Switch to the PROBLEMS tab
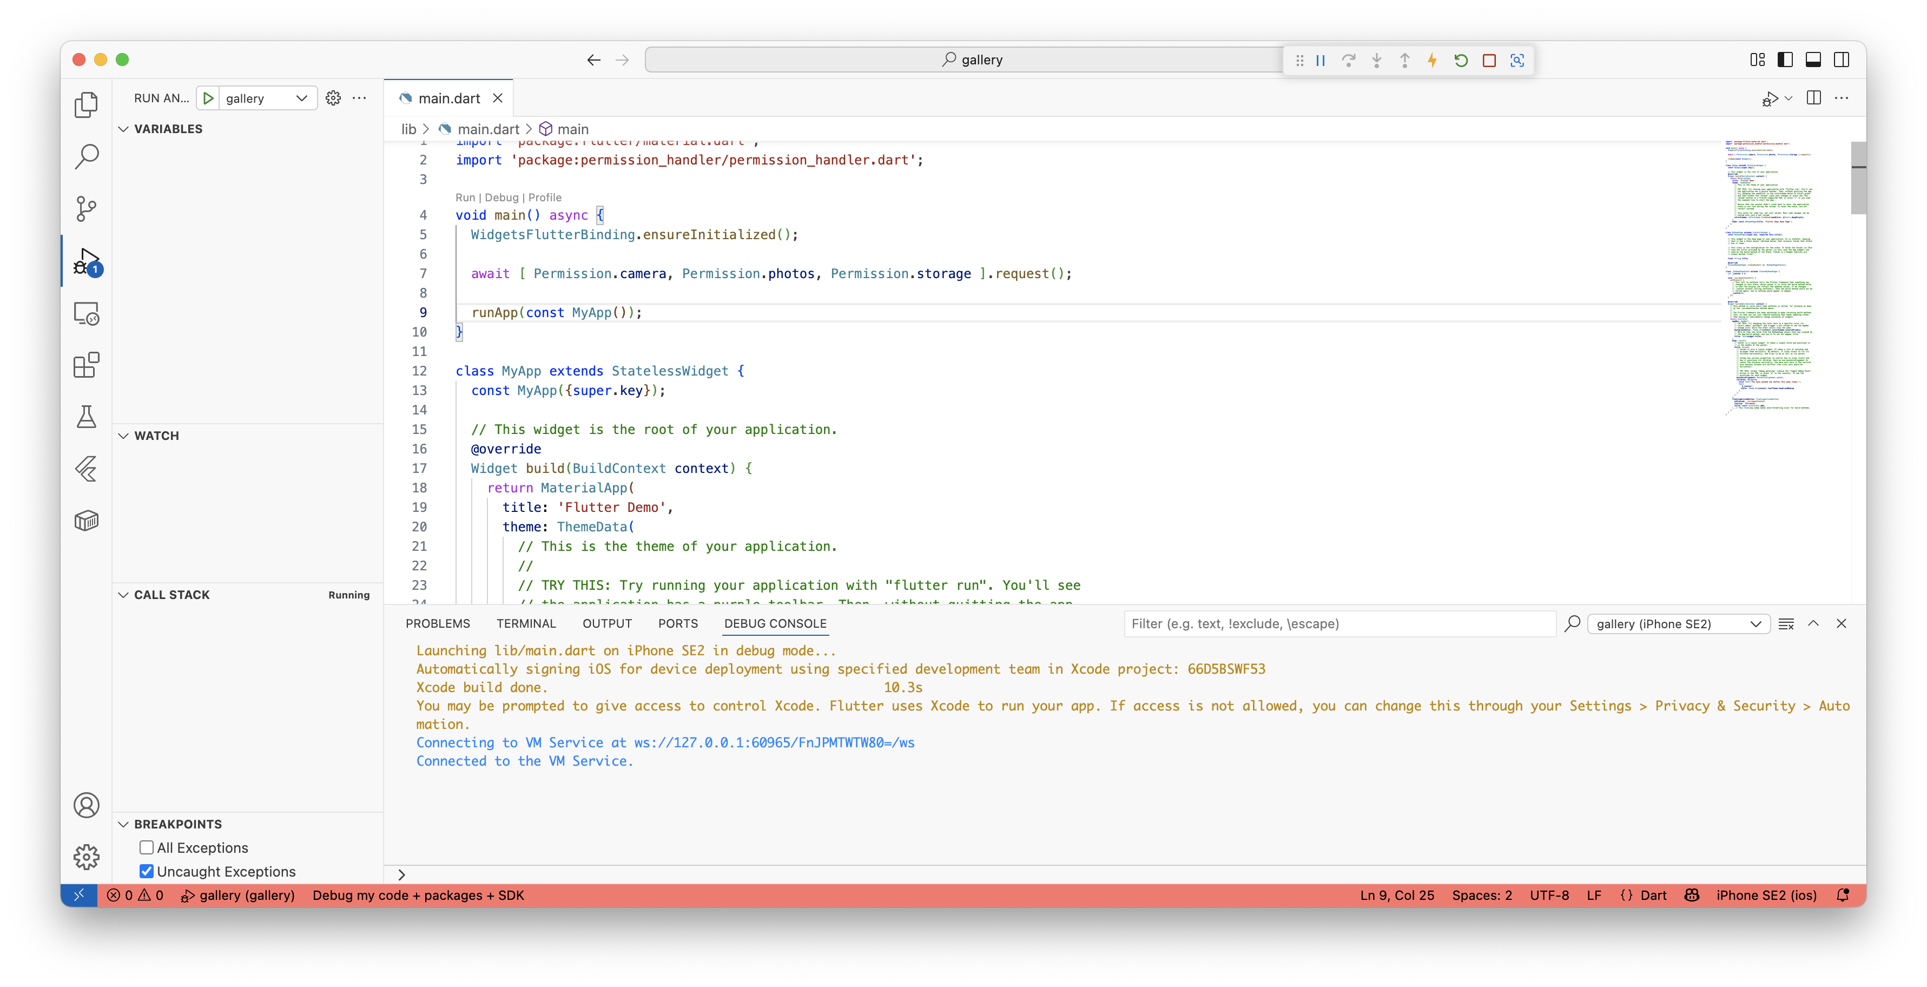 438,623
